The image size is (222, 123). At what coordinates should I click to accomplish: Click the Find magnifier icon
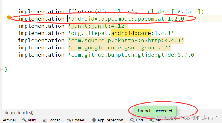click(132, 120)
